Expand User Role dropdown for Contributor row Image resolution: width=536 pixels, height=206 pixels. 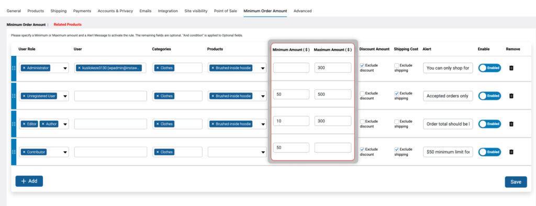tap(65, 152)
